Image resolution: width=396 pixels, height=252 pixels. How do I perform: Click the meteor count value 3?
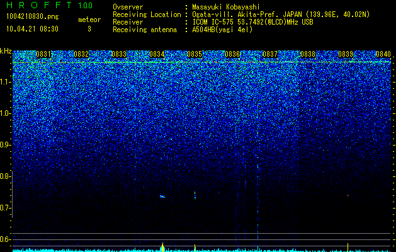89,29
